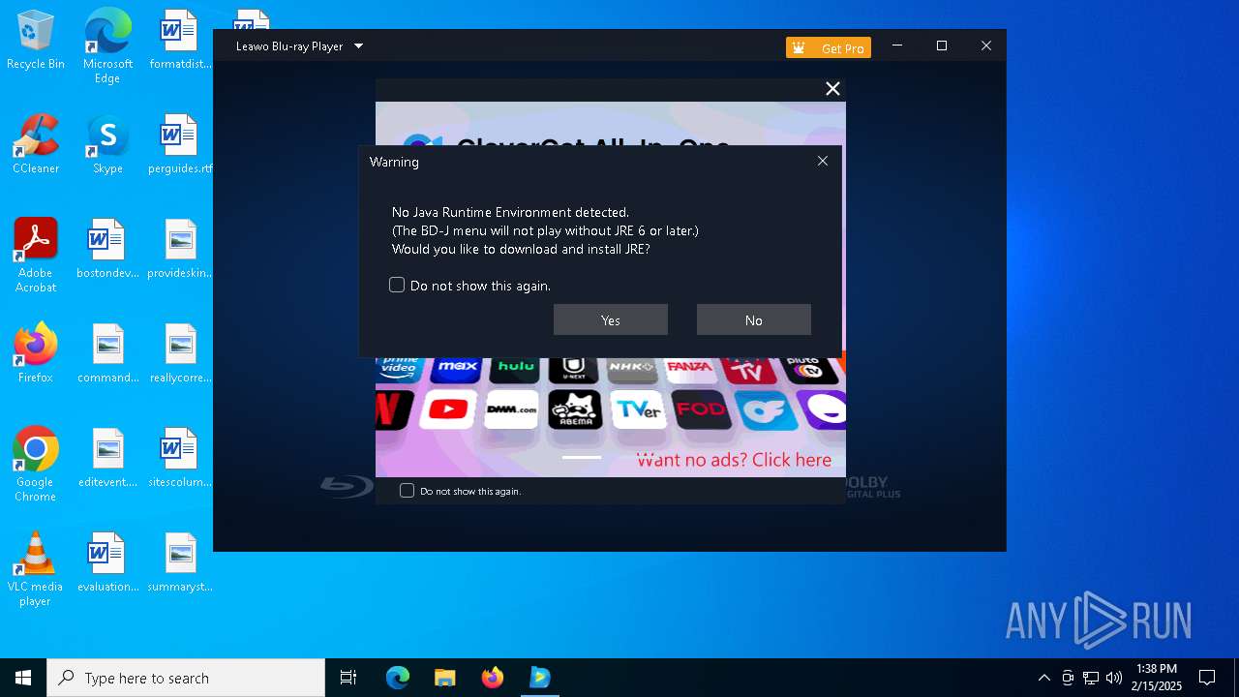Close the CleverGet ad popup

832,89
